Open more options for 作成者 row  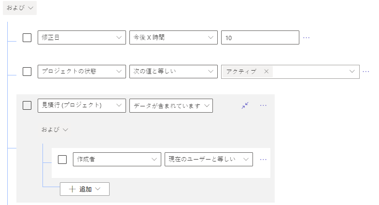point(263,159)
